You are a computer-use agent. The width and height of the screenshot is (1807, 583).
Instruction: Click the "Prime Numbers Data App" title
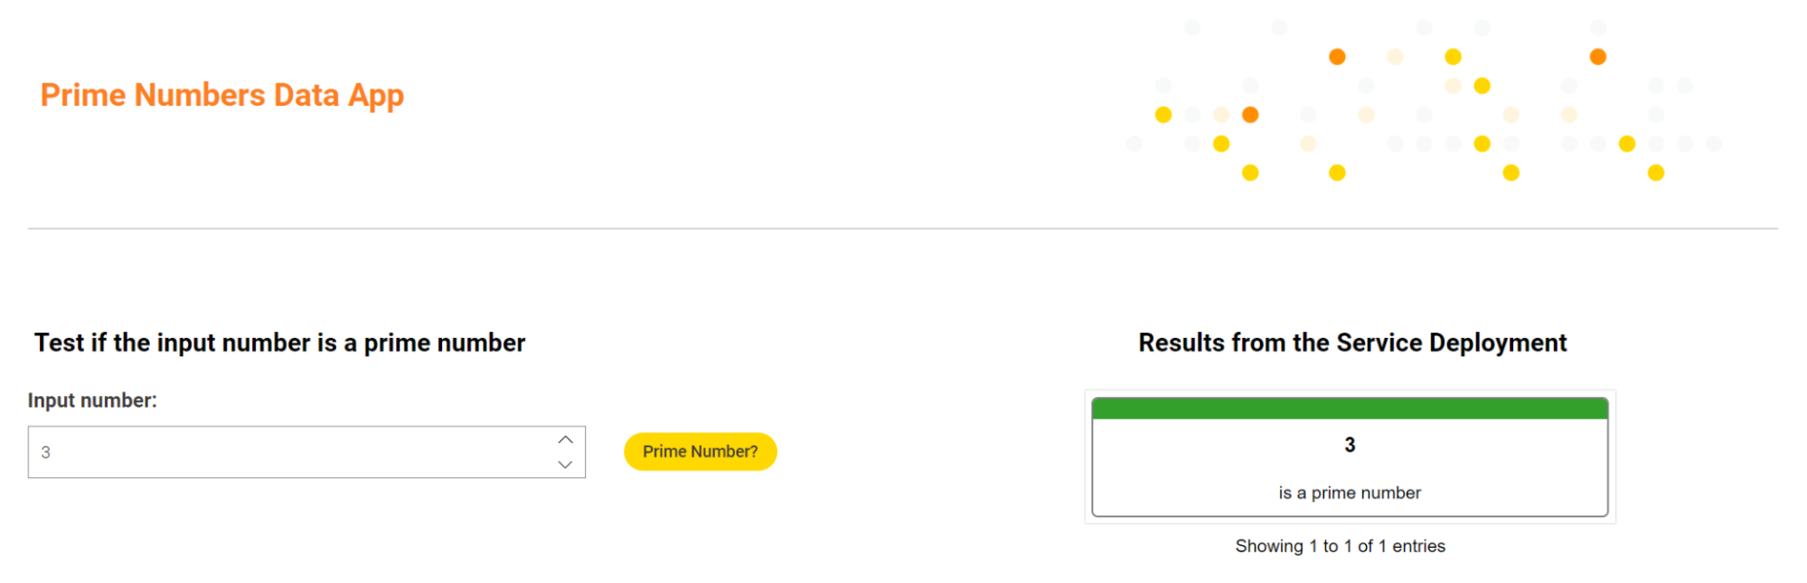point(221,95)
